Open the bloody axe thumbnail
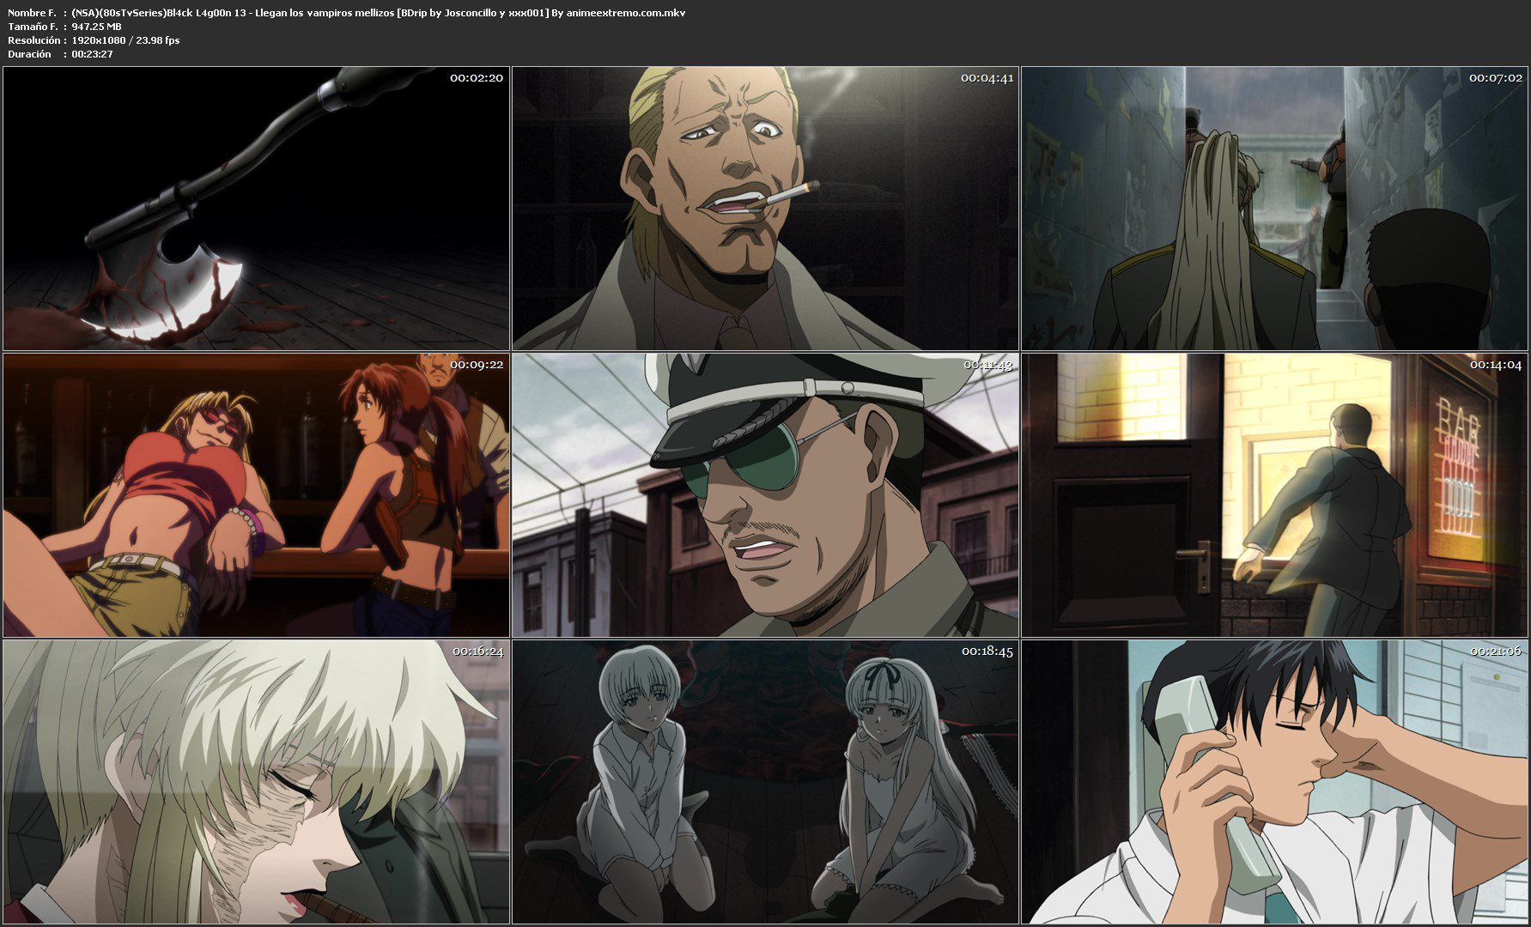Image resolution: width=1531 pixels, height=927 pixels. [x=256, y=209]
